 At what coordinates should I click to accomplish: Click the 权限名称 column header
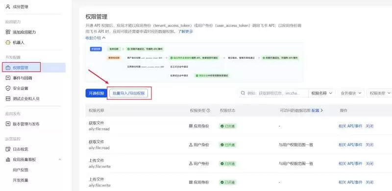[96, 110]
